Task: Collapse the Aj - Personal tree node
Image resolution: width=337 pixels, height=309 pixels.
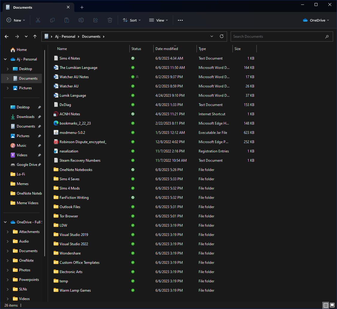Action: pos(5,59)
